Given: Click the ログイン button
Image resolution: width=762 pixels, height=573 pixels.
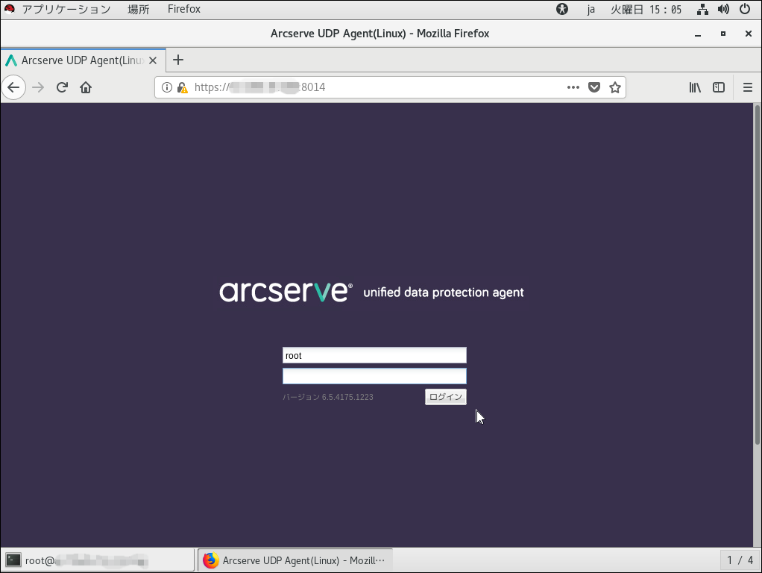Looking at the screenshot, I should (446, 397).
